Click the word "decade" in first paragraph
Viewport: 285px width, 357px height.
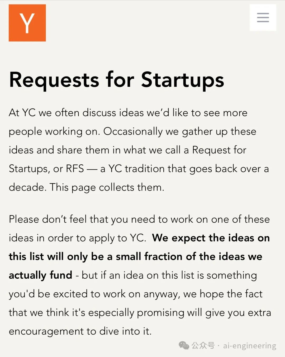click(x=26, y=187)
